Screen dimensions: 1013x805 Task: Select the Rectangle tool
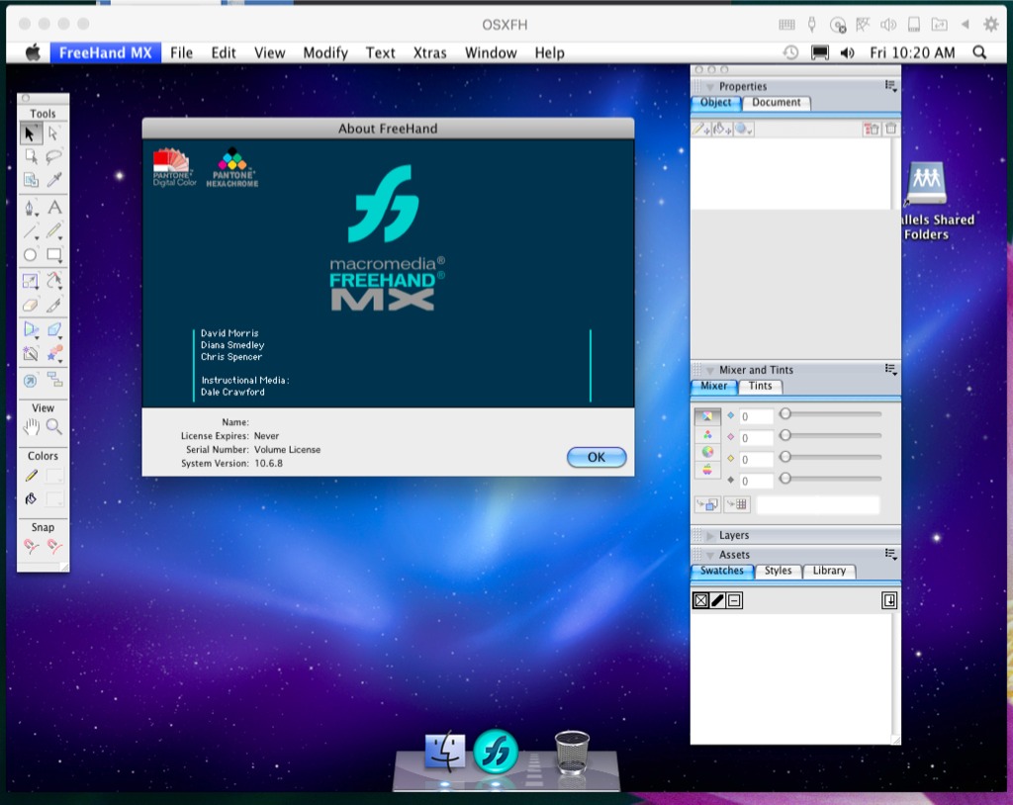[54, 254]
